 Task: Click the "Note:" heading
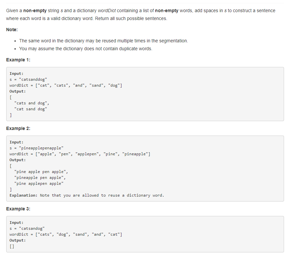click(12, 30)
